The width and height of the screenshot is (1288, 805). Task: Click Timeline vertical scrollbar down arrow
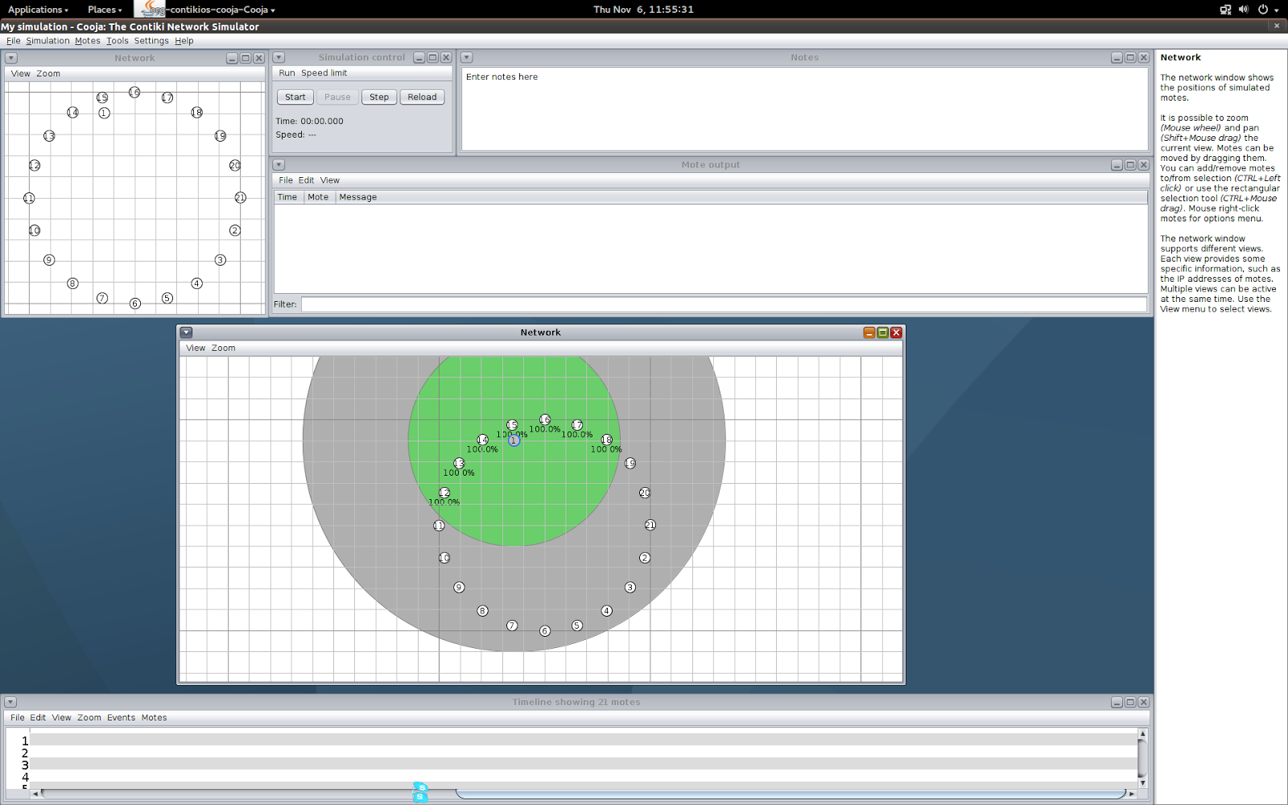(x=1142, y=782)
